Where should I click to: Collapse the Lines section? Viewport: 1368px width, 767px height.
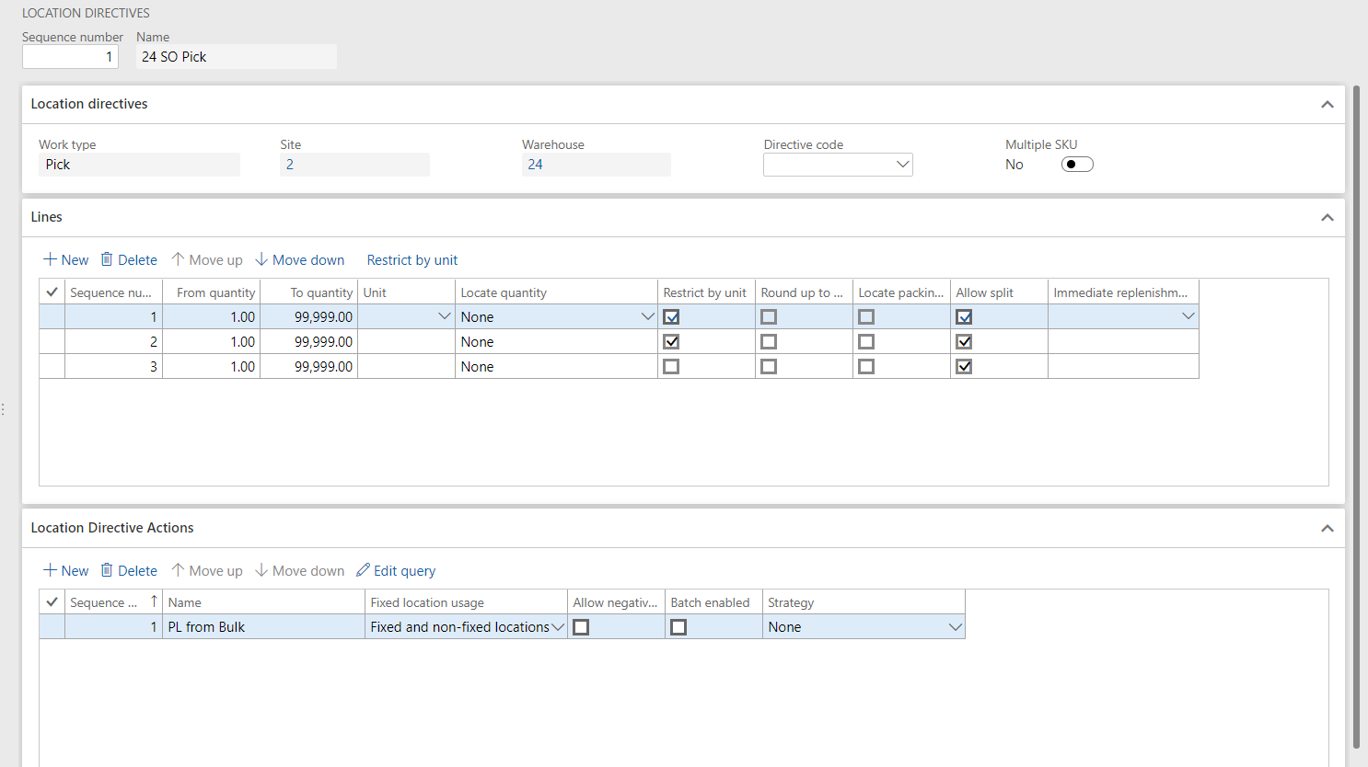pyautogui.click(x=1327, y=218)
